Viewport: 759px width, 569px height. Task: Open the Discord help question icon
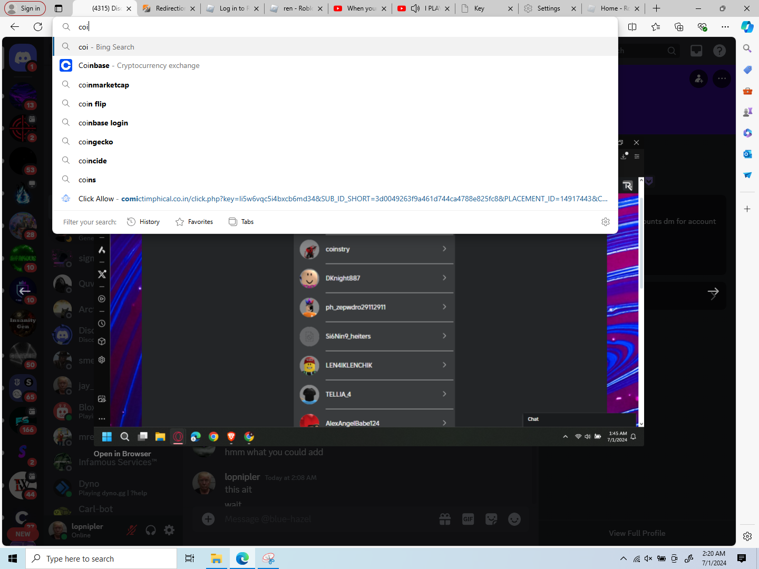pyautogui.click(x=719, y=51)
